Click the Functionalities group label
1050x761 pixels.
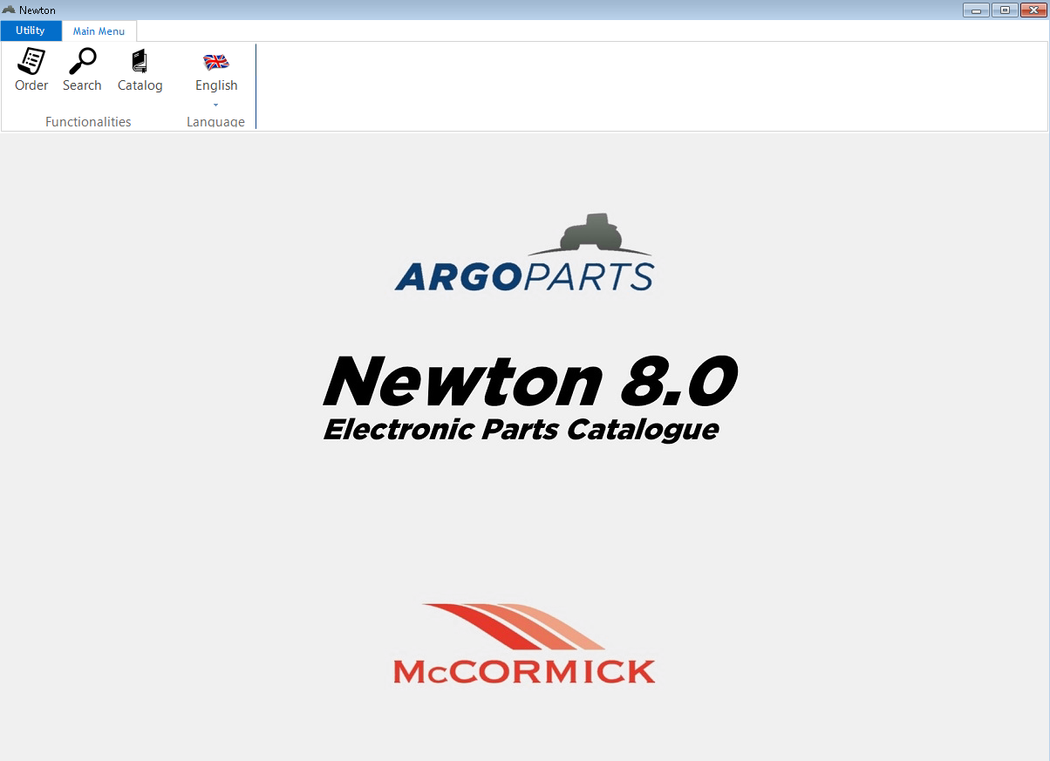click(x=88, y=122)
